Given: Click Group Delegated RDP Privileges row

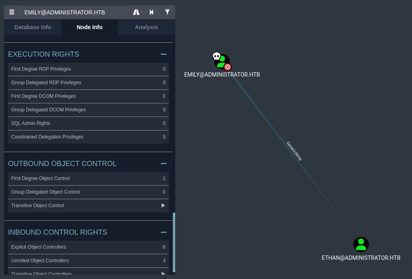Looking at the screenshot, I should (x=88, y=83).
